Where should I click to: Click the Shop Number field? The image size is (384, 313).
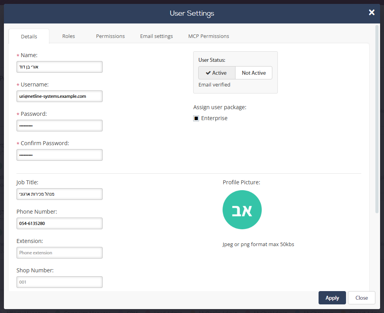60,282
